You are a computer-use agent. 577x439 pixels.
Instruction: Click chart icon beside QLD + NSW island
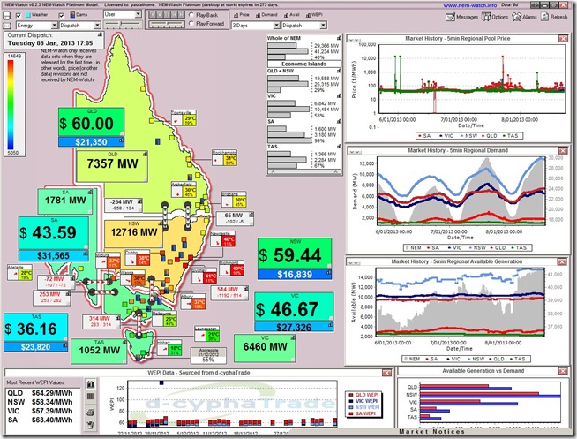(x=339, y=71)
